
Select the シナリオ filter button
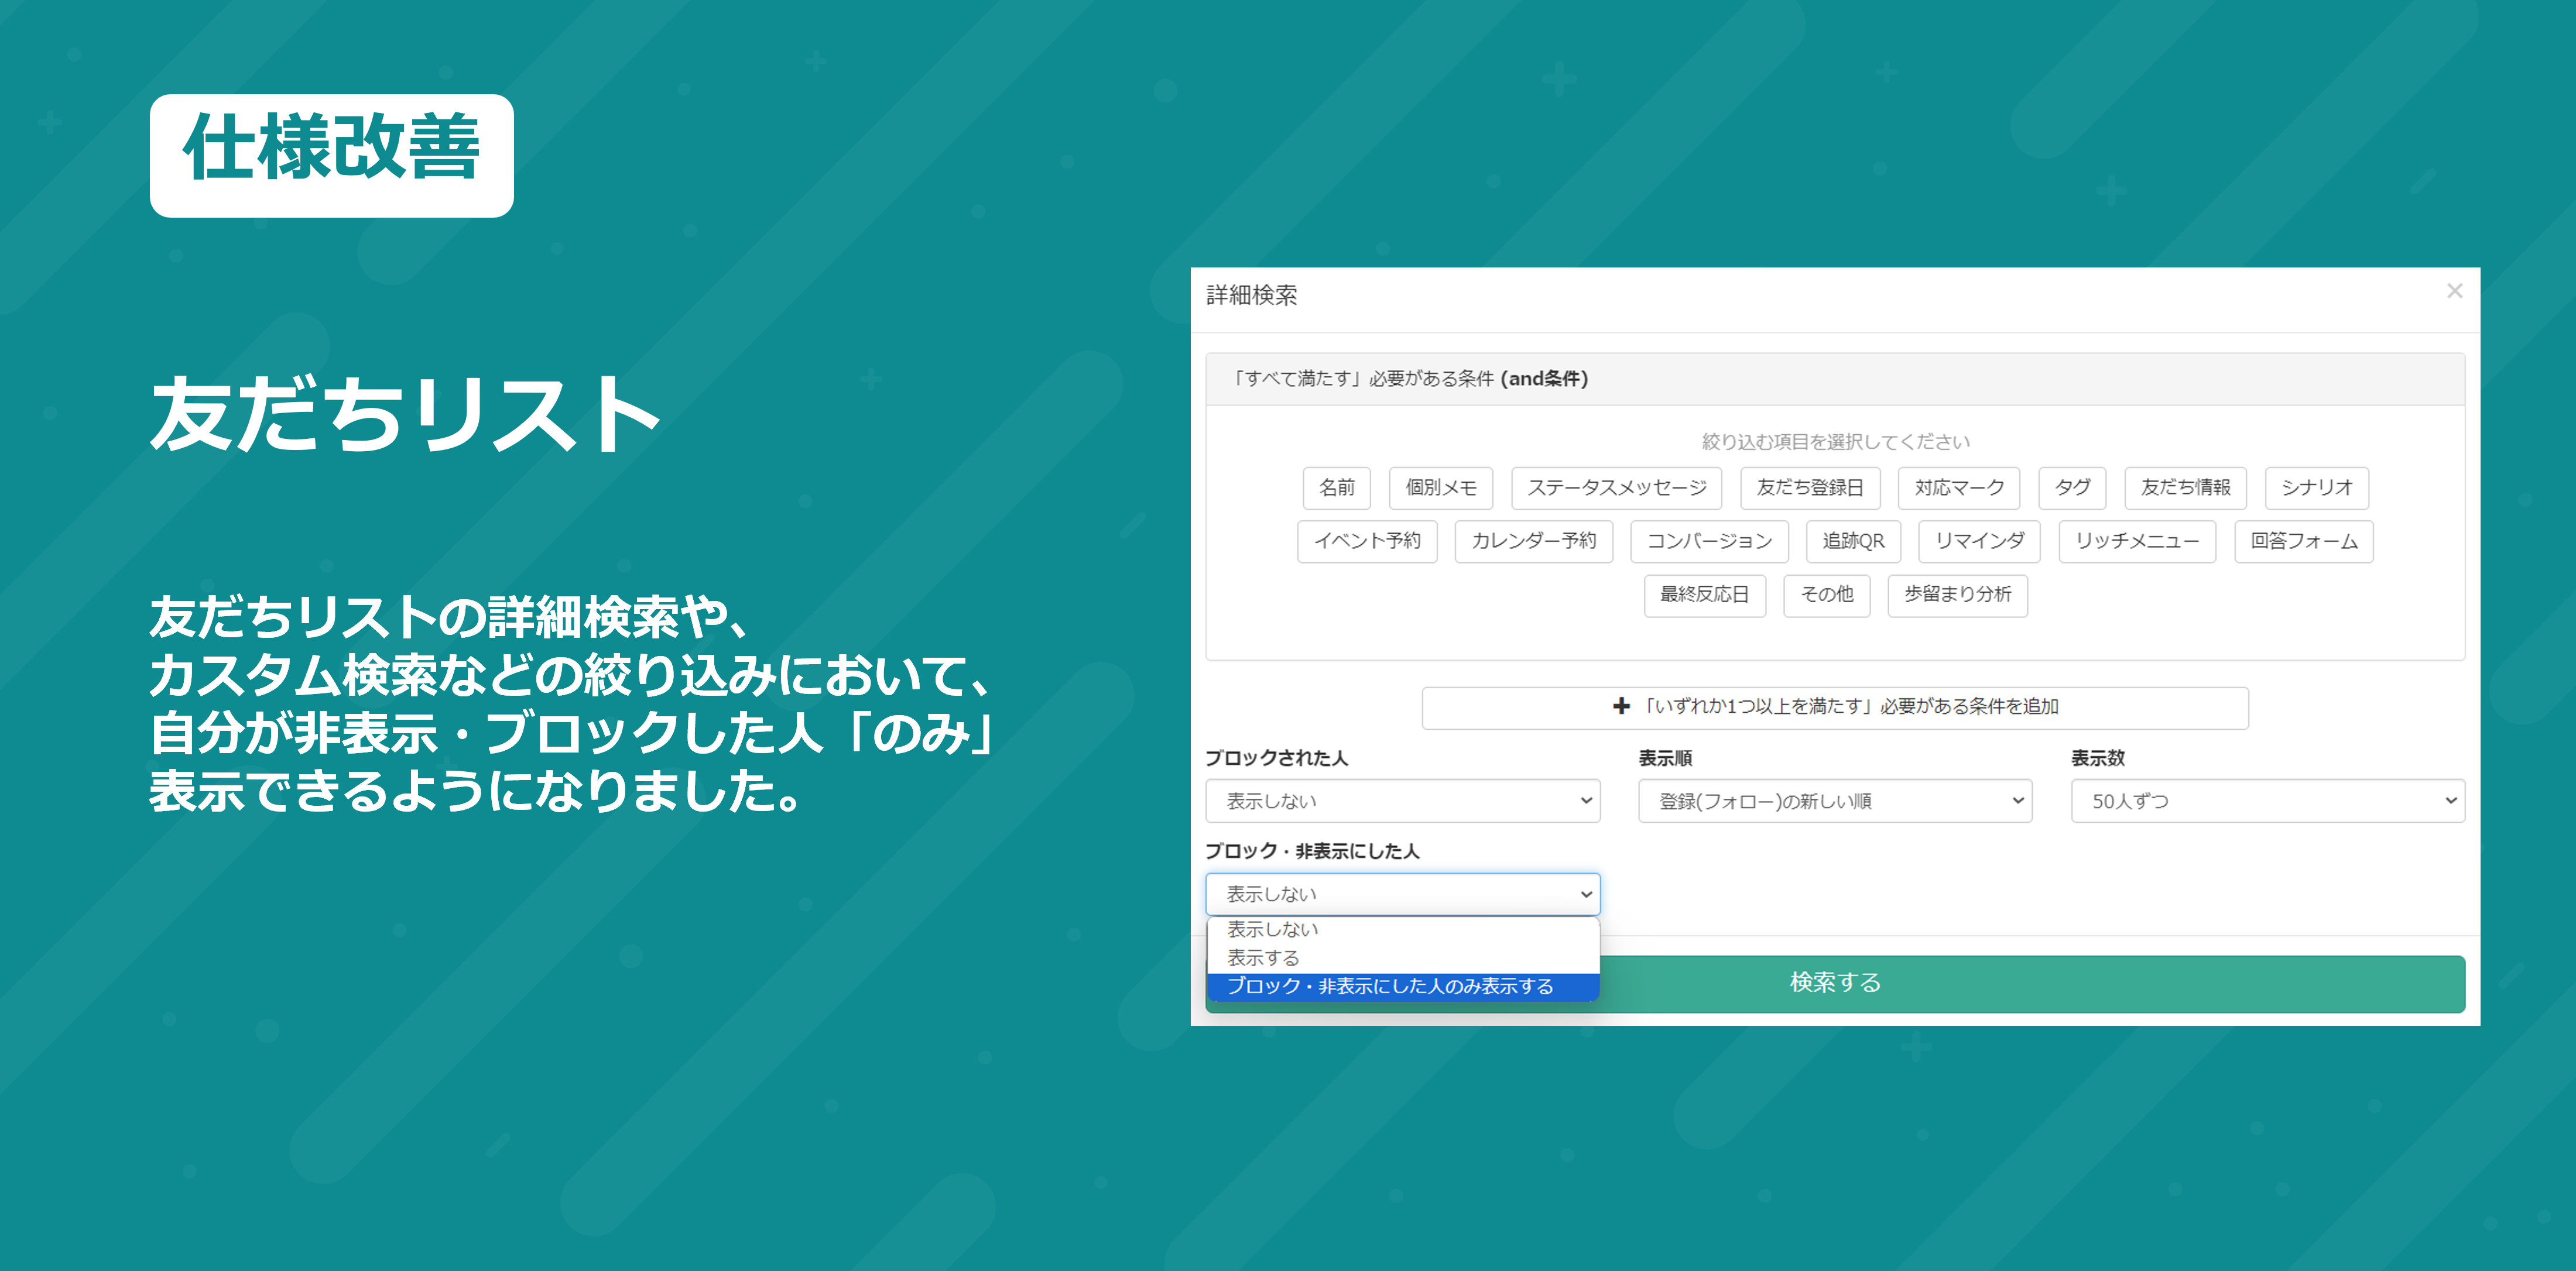click(2316, 487)
